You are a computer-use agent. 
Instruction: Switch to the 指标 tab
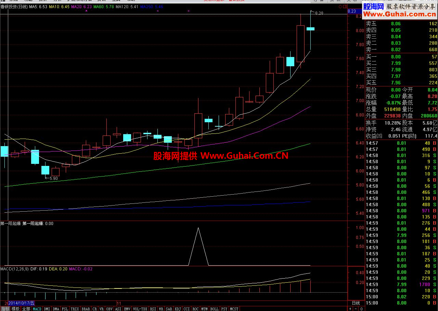coord(5,309)
